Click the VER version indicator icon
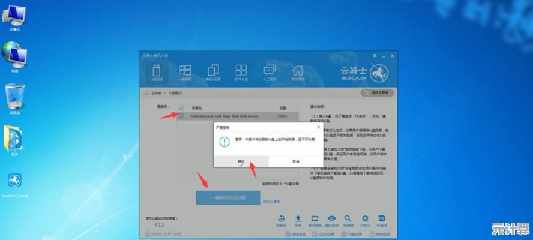533x240 pixels. (x=148, y=234)
